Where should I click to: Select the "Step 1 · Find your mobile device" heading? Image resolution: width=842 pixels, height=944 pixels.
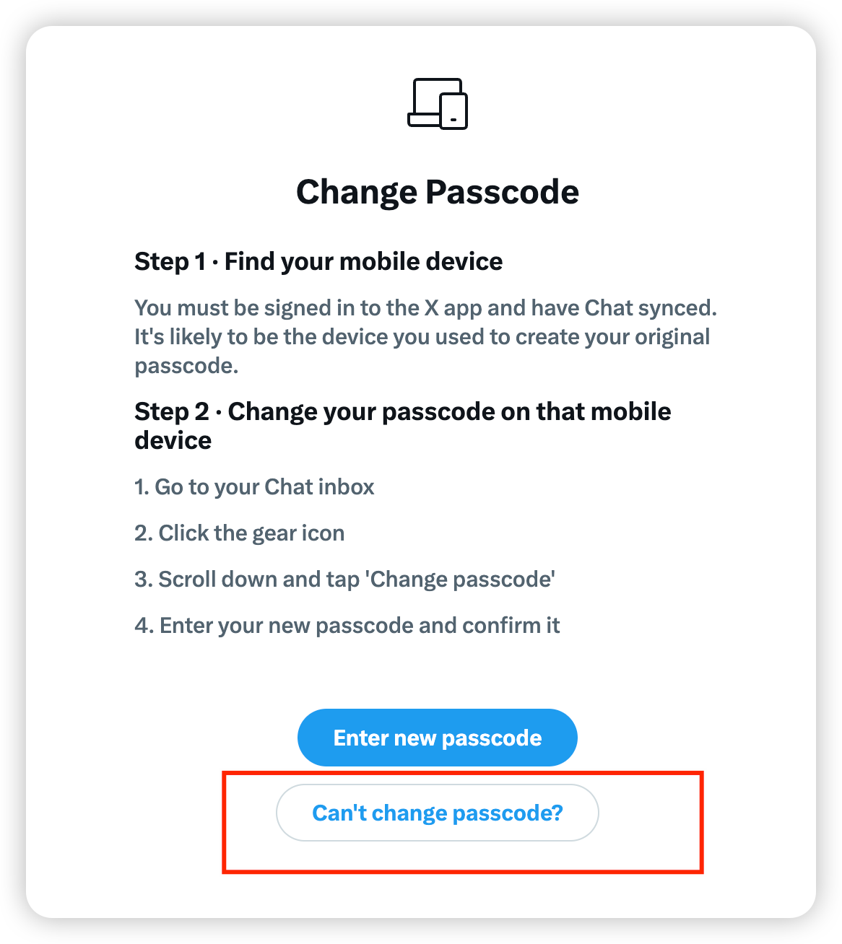pyautogui.click(x=318, y=261)
